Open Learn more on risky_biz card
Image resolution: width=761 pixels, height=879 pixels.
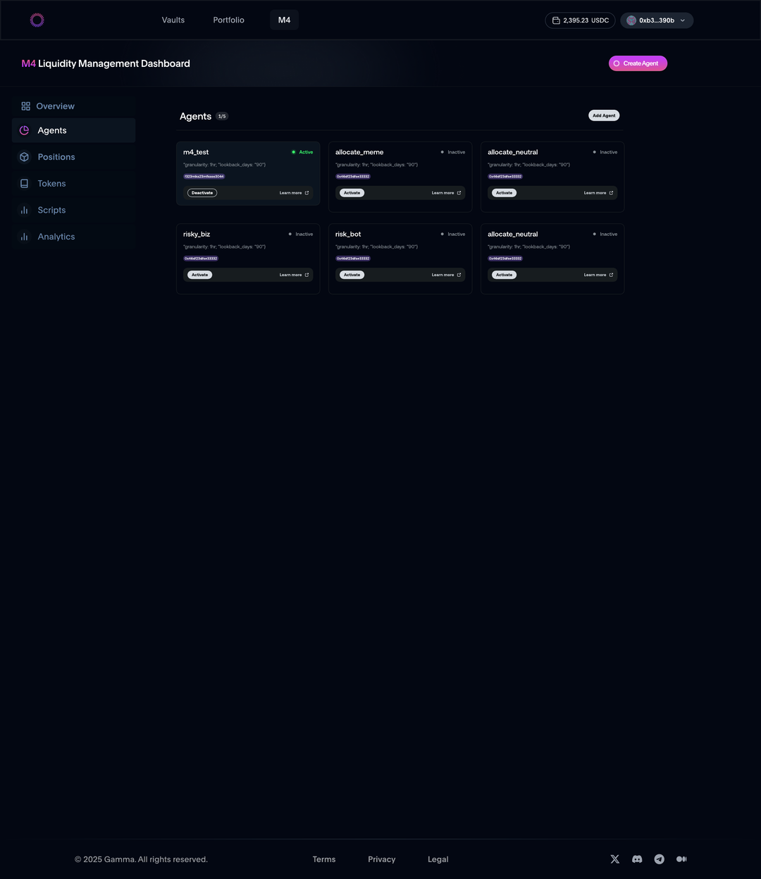(294, 275)
